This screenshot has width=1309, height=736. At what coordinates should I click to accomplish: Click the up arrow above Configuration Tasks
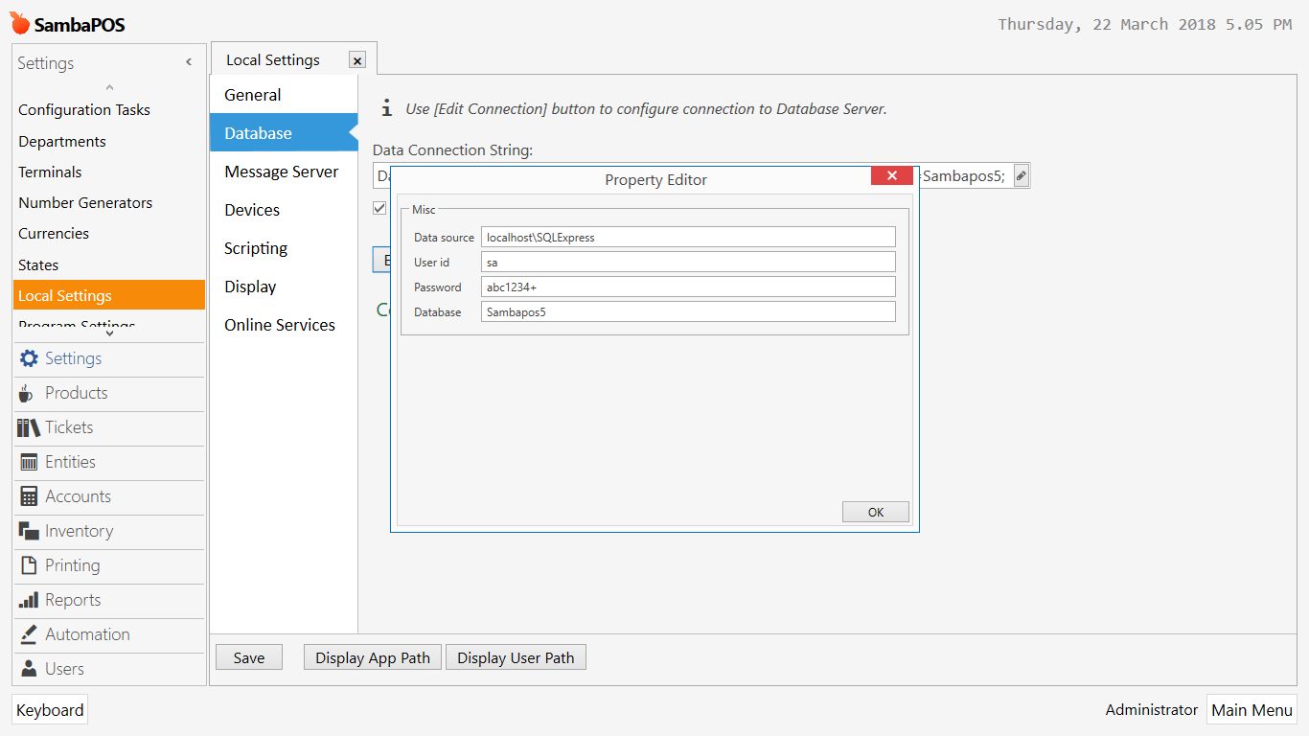tap(109, 88)
